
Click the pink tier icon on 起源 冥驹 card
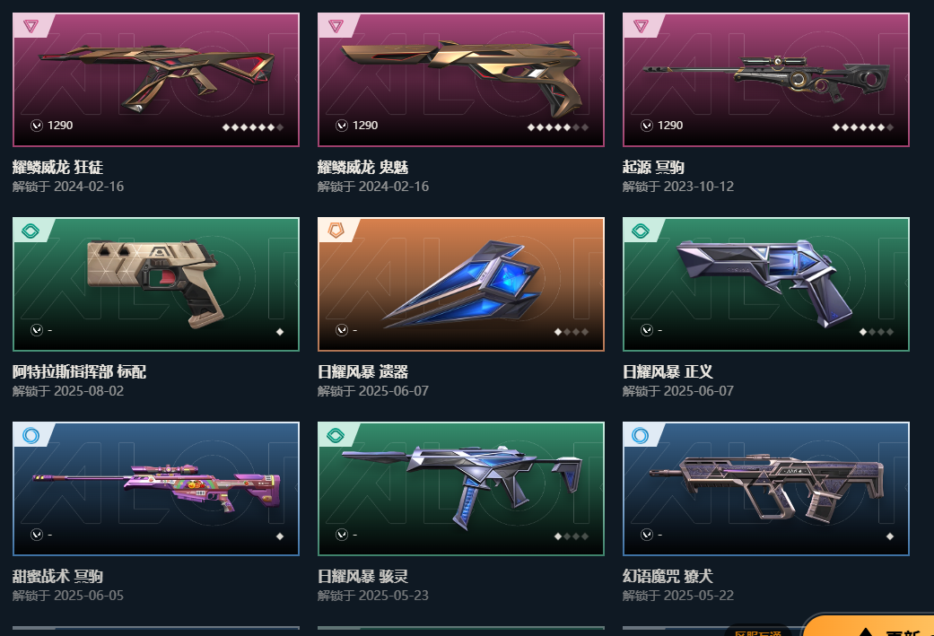pos(641,26)
